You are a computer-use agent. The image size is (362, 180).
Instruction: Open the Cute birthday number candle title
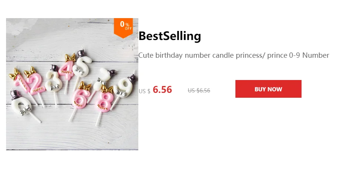tap(234, 55)
